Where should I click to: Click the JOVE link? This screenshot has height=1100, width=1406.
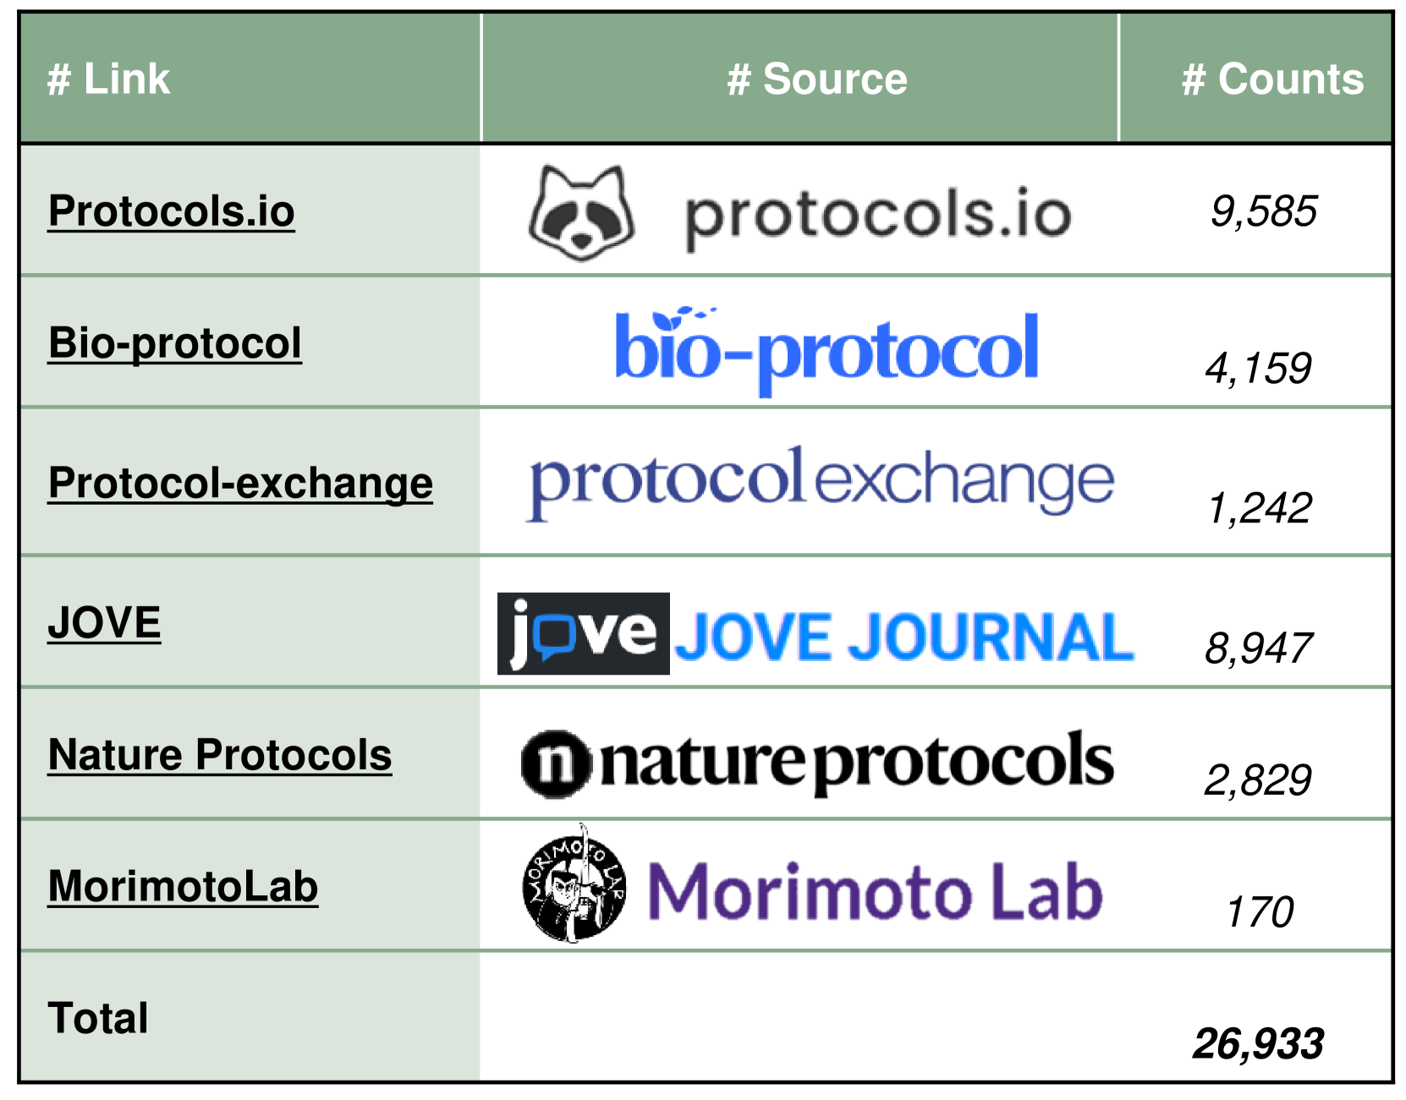[x=104, y=623]
